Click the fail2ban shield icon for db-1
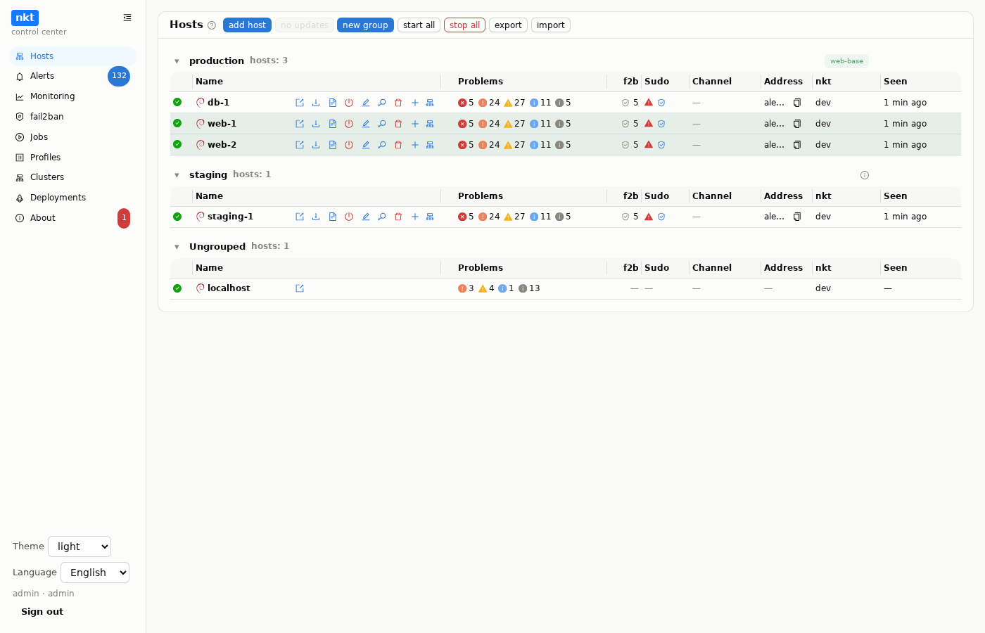 (x=625, y=103)
